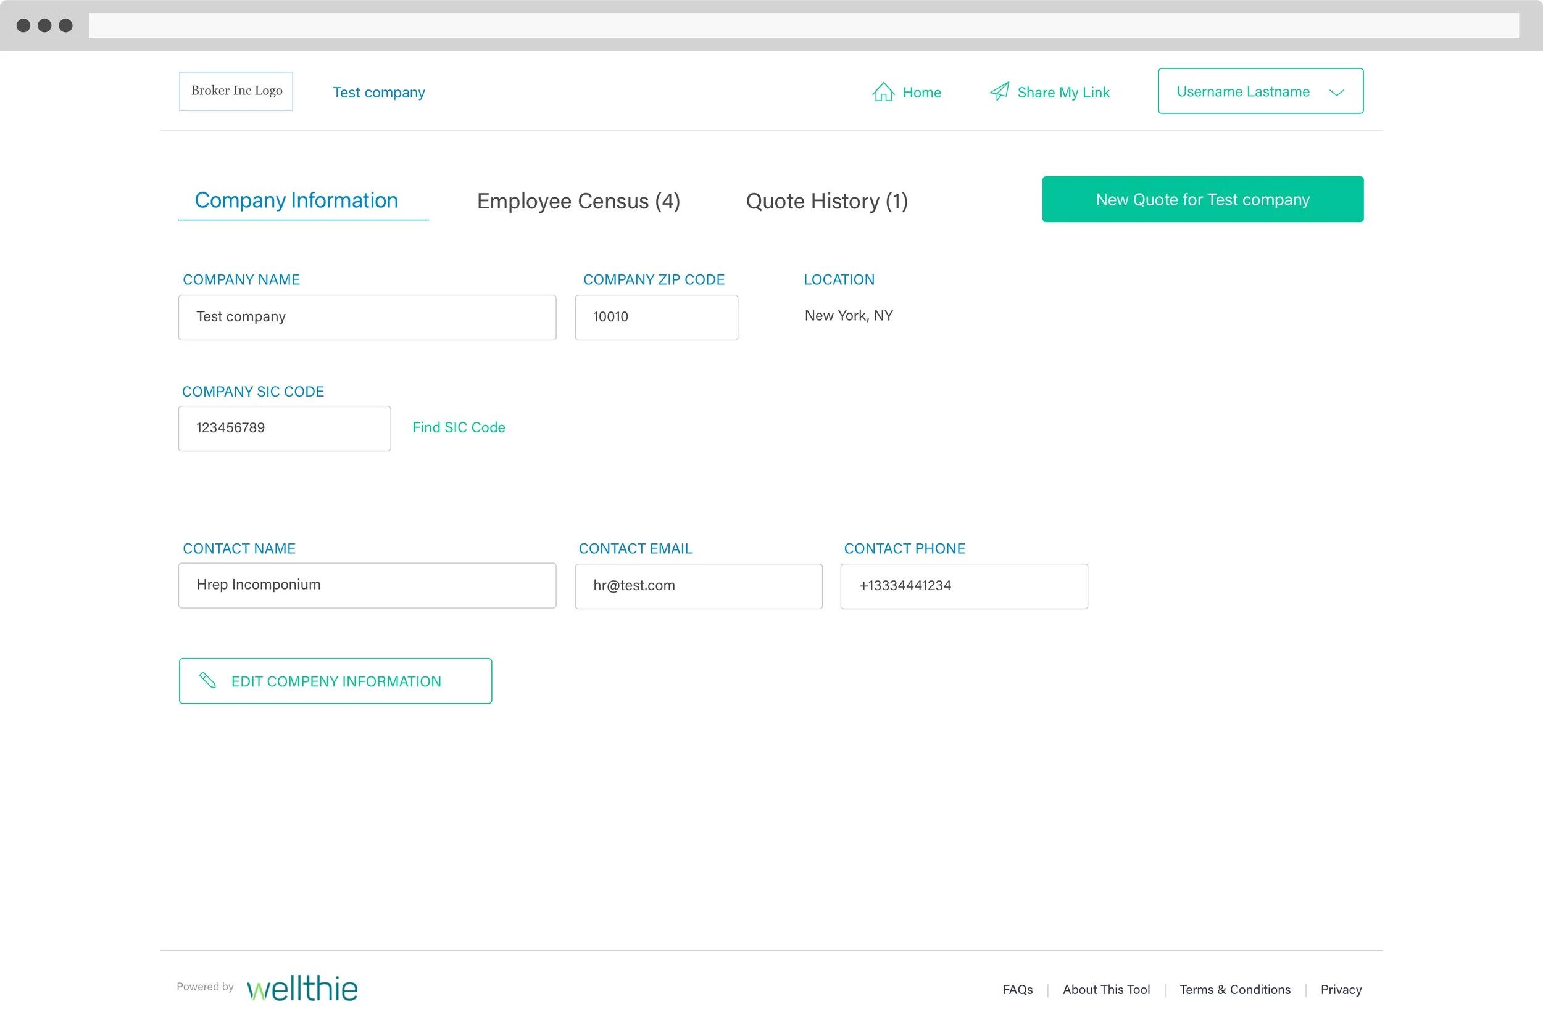This screenshot has height=1028, width=1543.
Task: Click the Share My Link paper-plane icon
Action: point(999,92)
